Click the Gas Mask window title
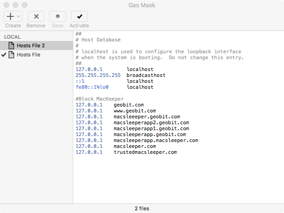284x213 pixels. coord(142,5)
